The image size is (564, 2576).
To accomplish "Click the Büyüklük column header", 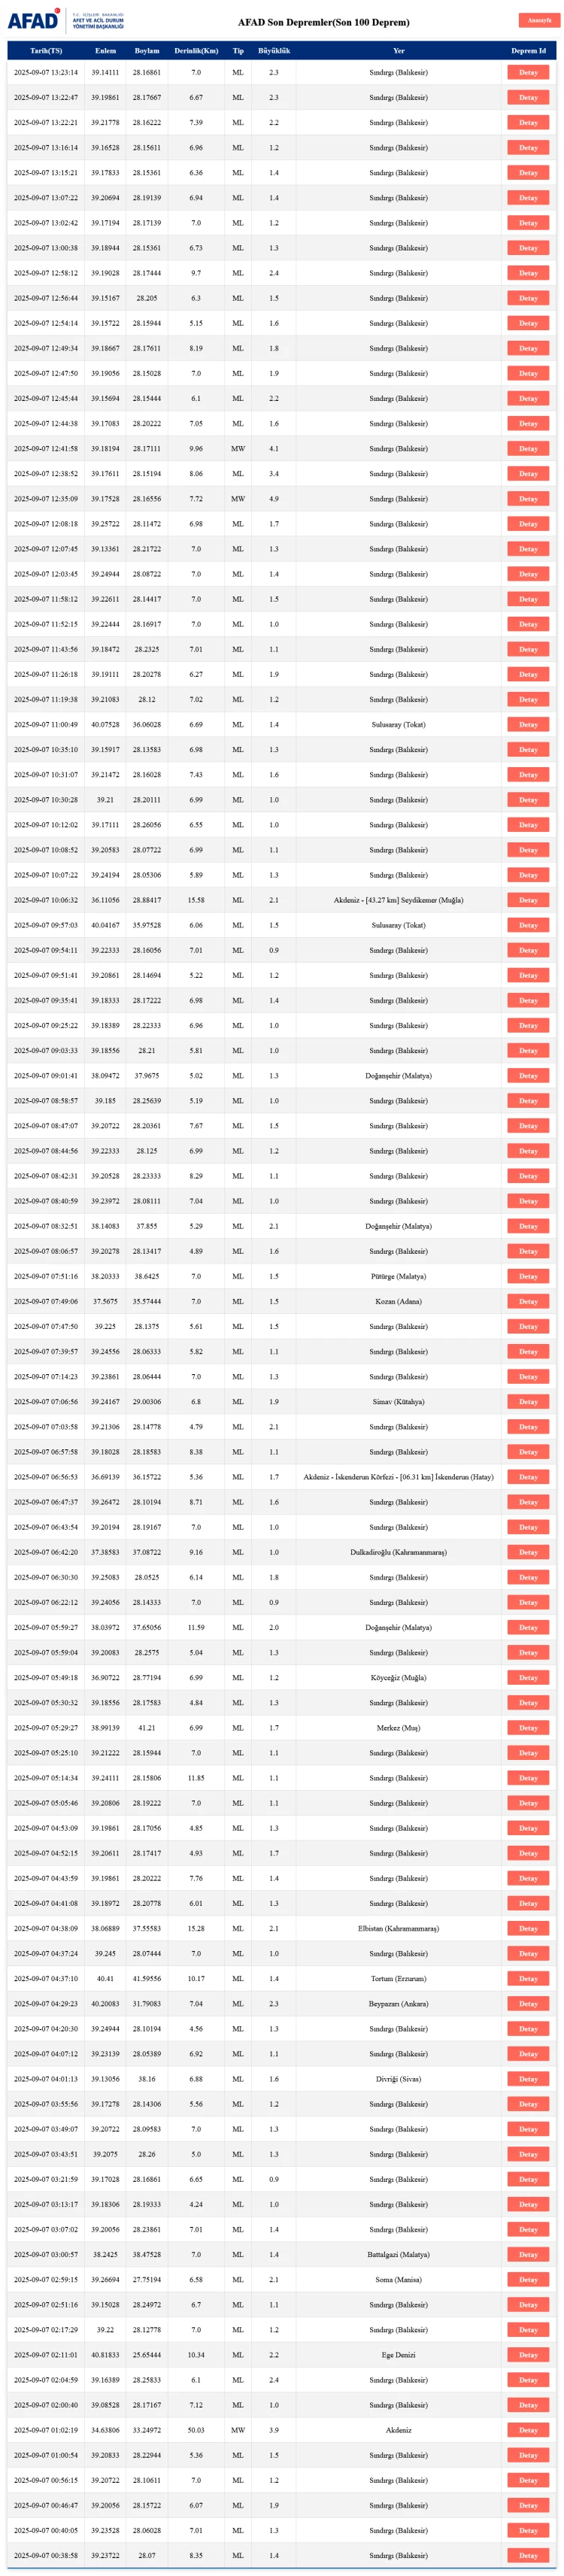I will (x=273, y=51).
